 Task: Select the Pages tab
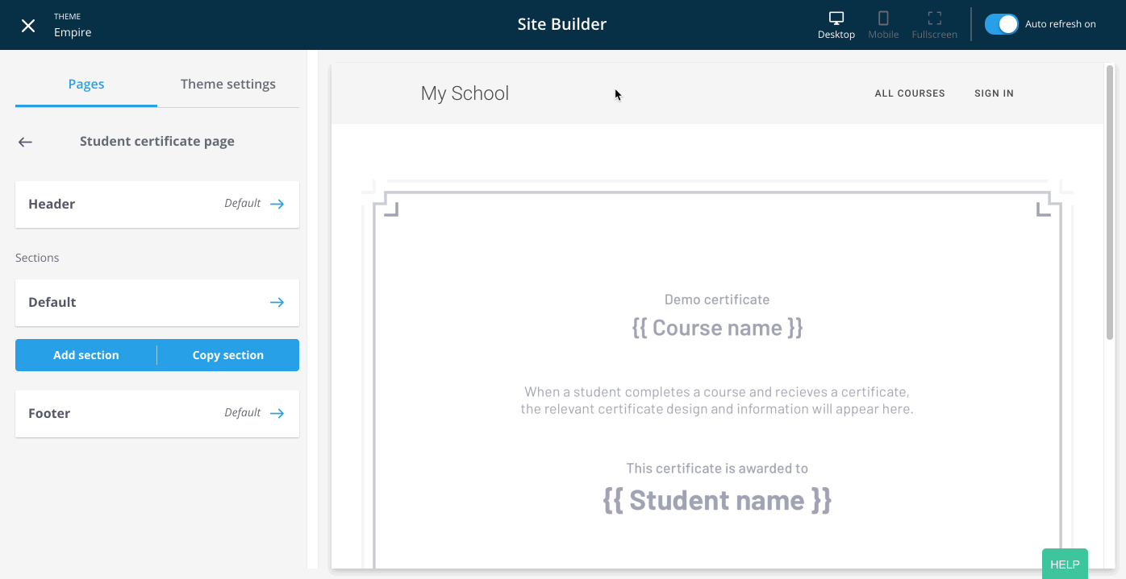point(85,84)
